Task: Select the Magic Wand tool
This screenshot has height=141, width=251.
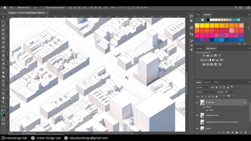Action: (x=3, y=30)
